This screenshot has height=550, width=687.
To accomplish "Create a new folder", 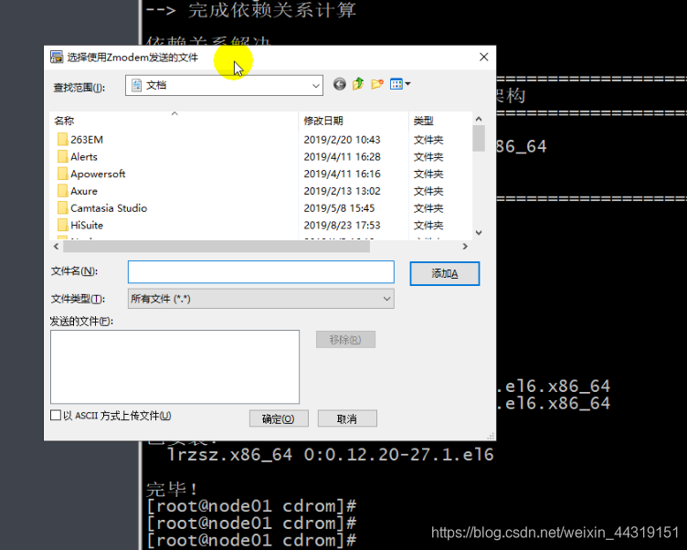I will click(x=377, y=84).
